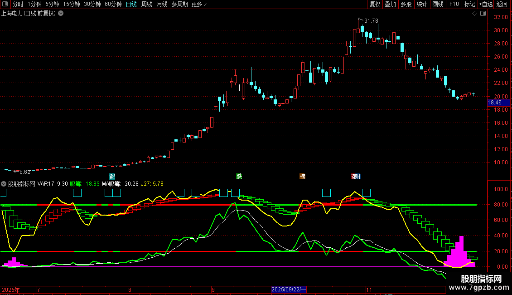Add stock via +自选 button

tap(484, 4)
